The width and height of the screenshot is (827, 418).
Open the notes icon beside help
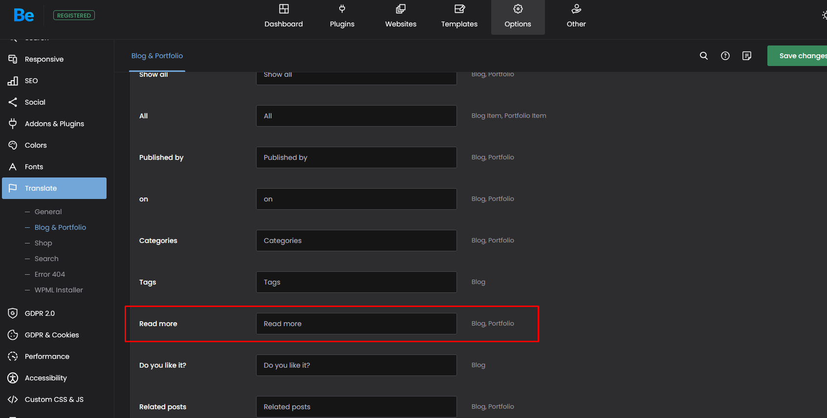tap(746, 56)
